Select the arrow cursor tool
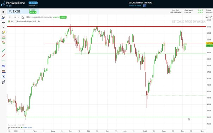Screen dimensions: 213x133 click(x=4, y=12)
